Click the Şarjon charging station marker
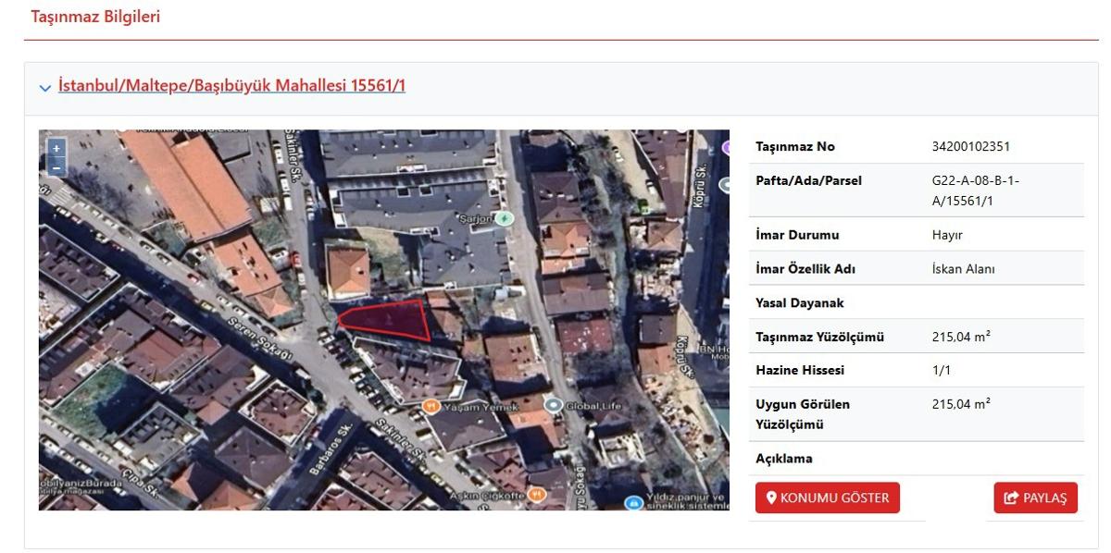The width and height of the screenshot is (1111, 553). (504, 218)
